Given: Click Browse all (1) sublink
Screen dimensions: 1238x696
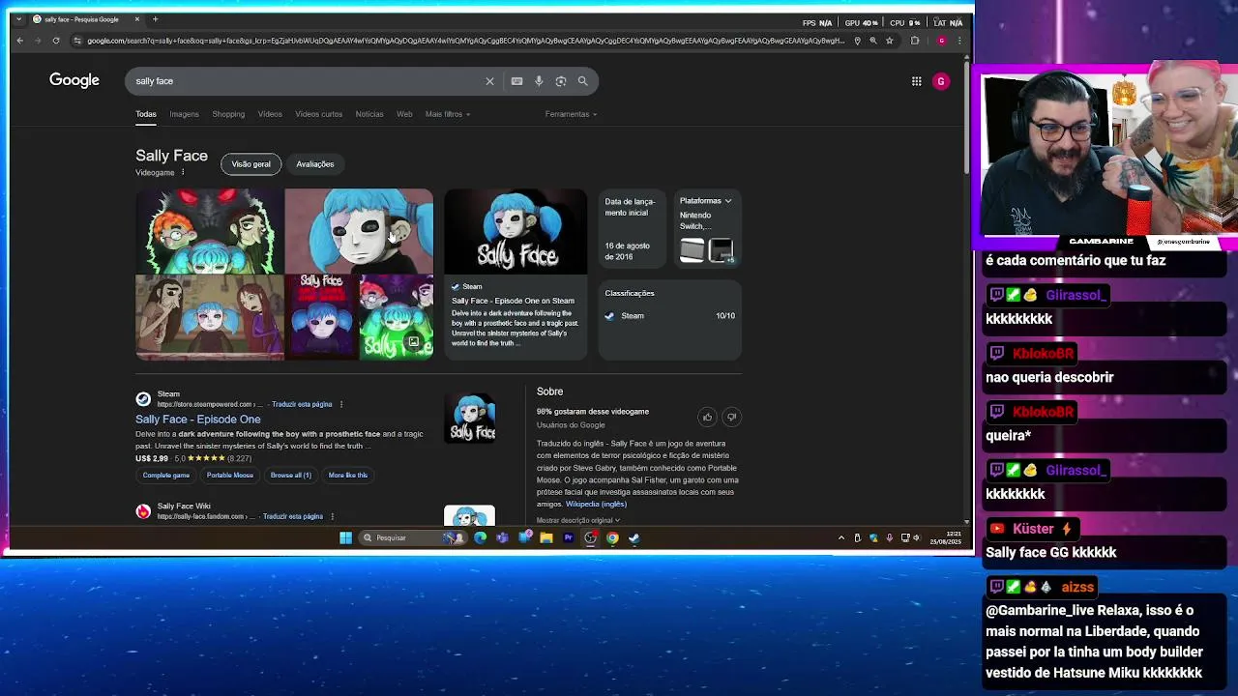Looking at the screenshot, I should (x=291, y=476).
